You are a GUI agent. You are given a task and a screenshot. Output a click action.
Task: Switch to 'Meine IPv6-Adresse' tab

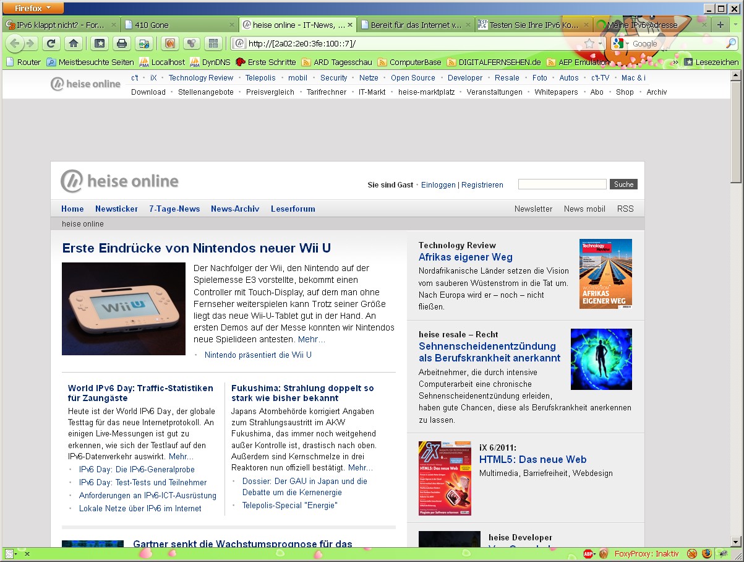(651, 25)
